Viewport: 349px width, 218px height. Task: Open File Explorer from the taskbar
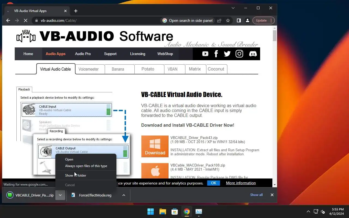point(163,211)
